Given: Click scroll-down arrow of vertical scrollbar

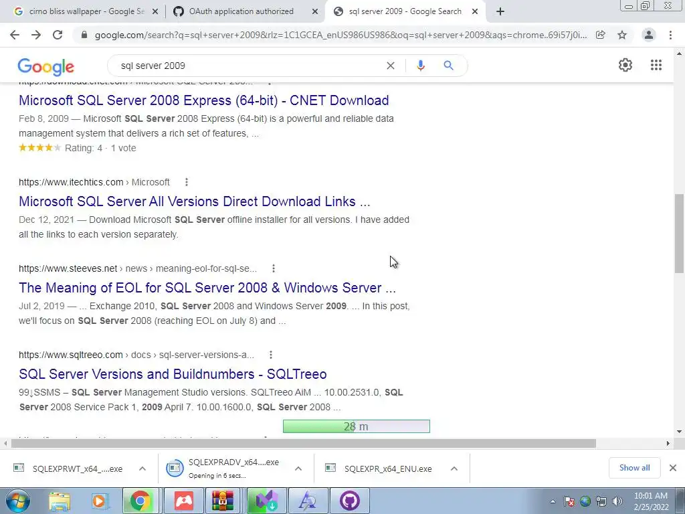Looking at the screenshot, I should (x=679, y=432).
